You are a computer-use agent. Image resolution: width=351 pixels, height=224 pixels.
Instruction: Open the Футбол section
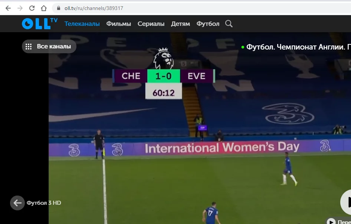pos(208,24)
